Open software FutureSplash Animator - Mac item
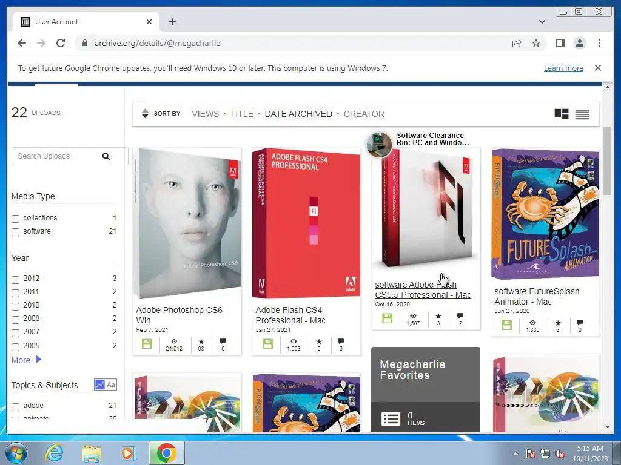Screen dimensions: 621x465 [x=537, y=297]
